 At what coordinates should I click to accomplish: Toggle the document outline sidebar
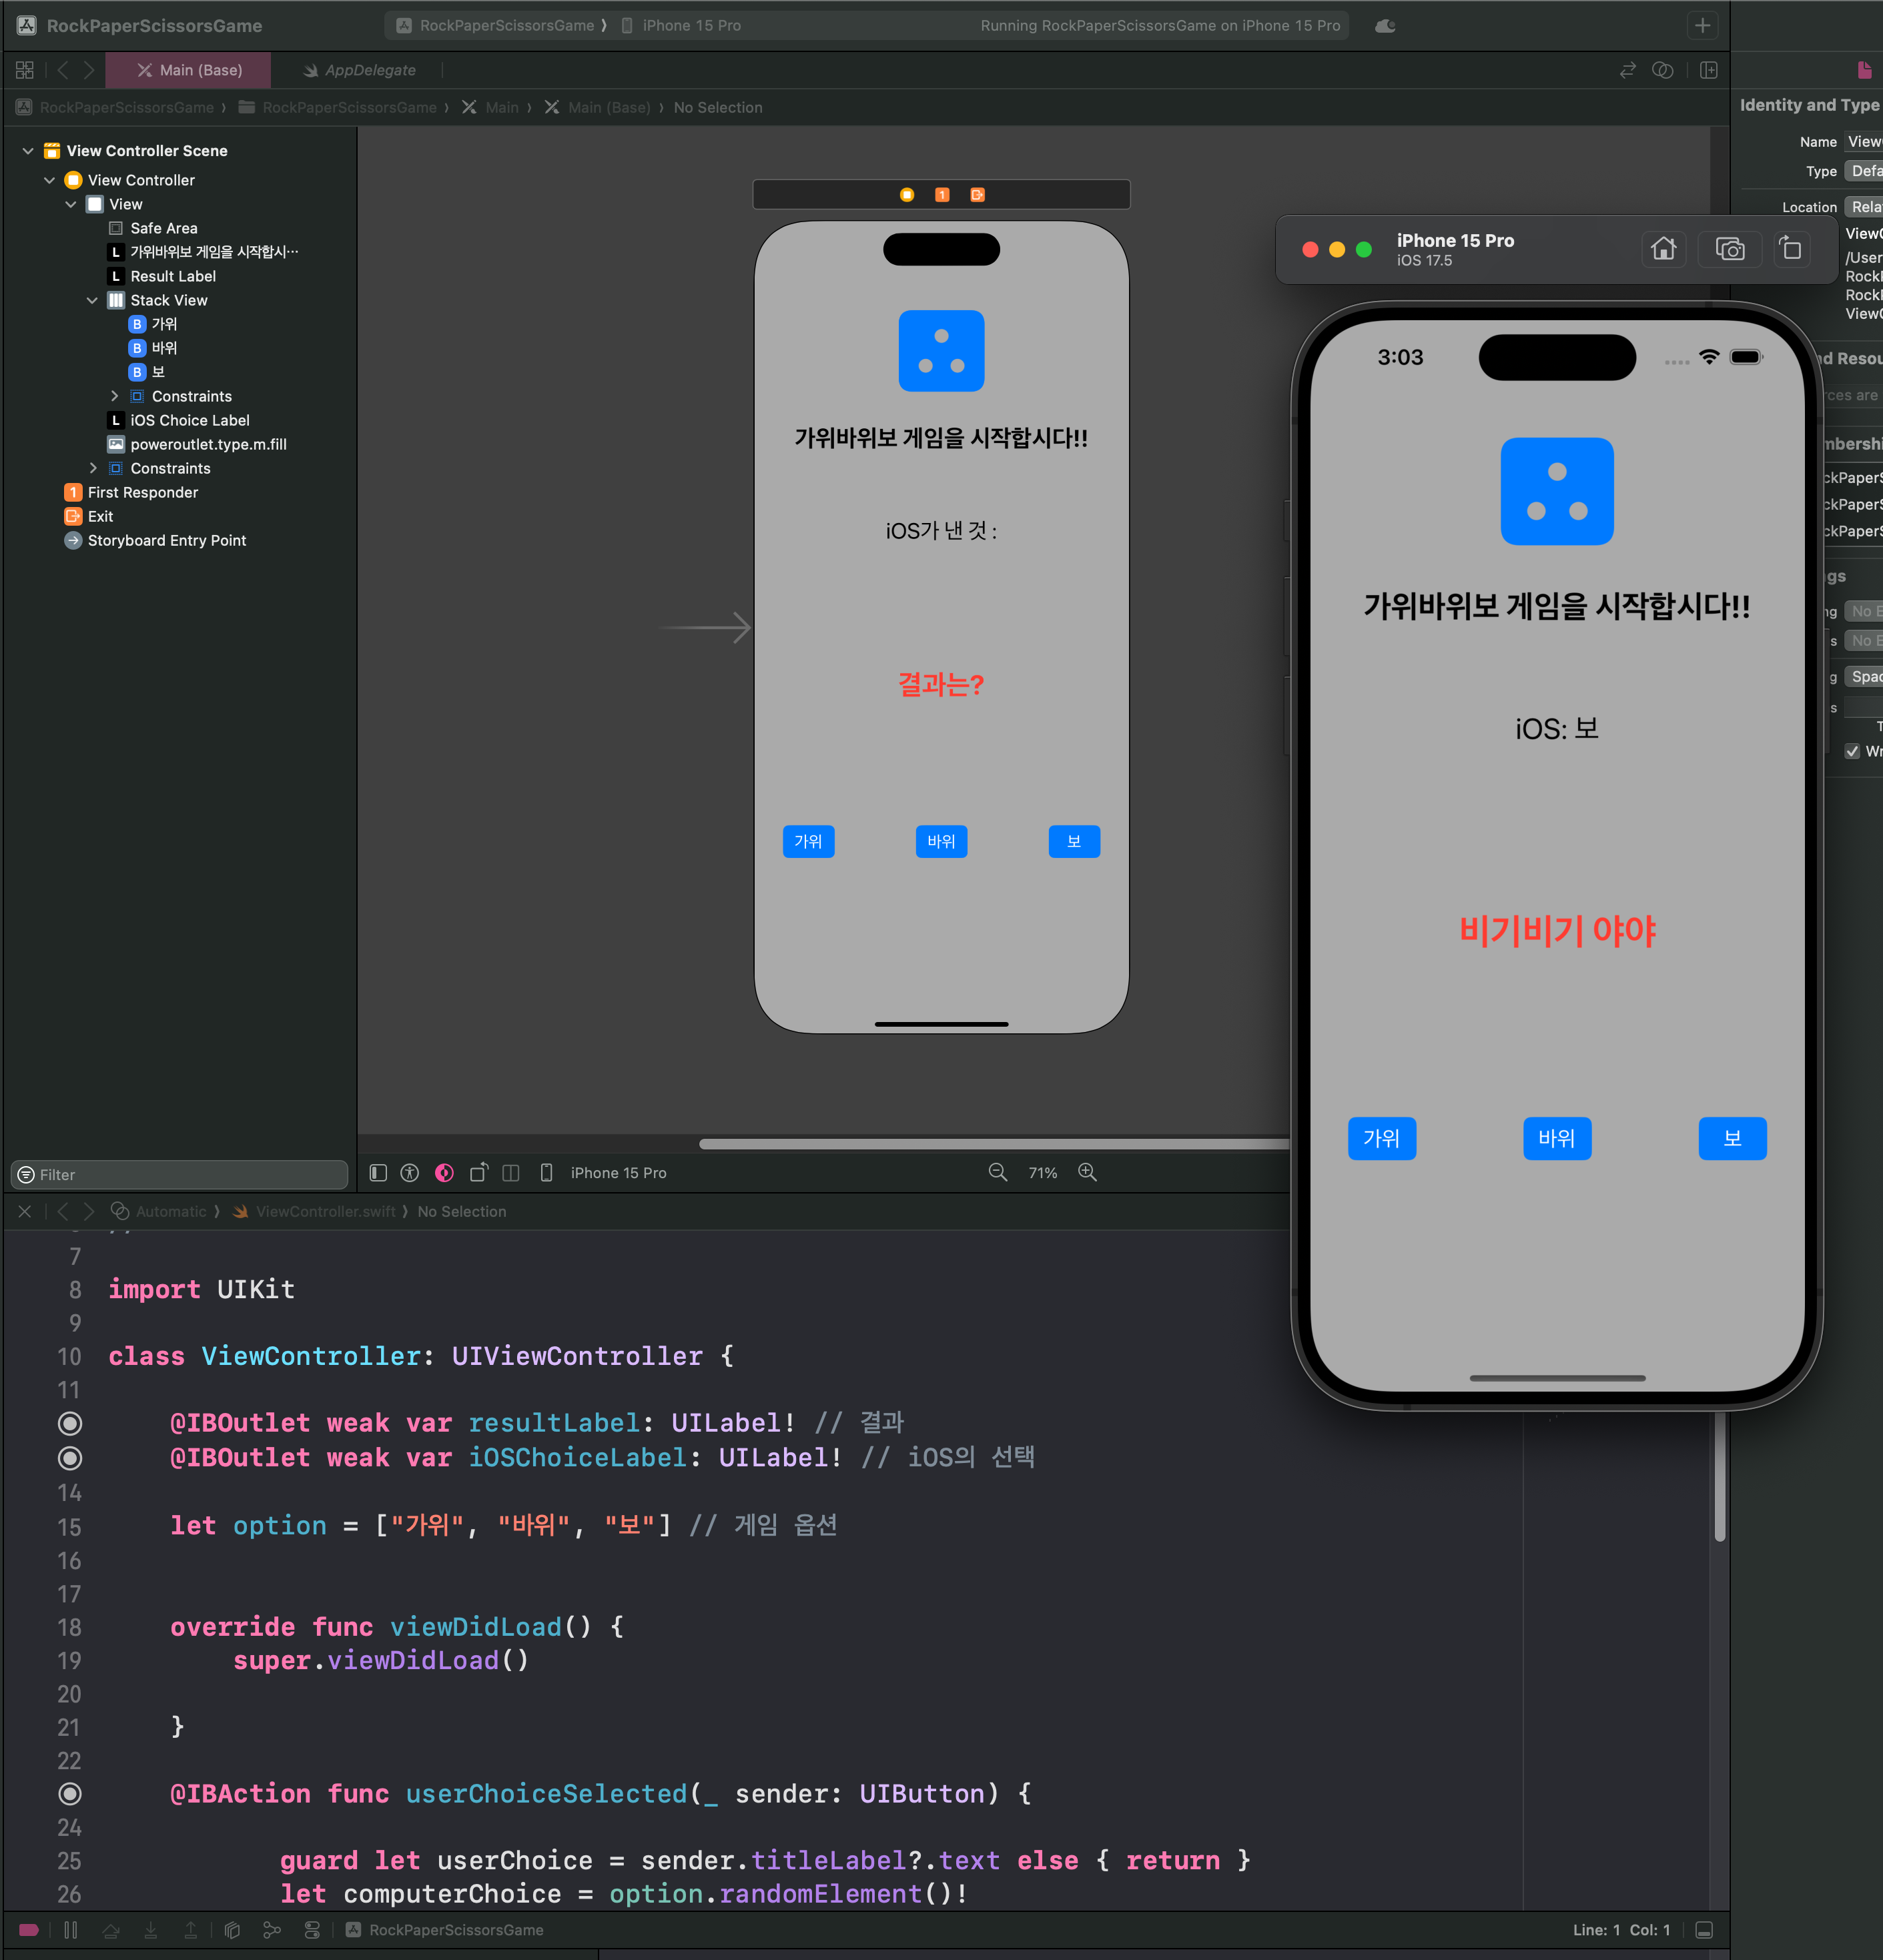click(x=378, y=1172)
